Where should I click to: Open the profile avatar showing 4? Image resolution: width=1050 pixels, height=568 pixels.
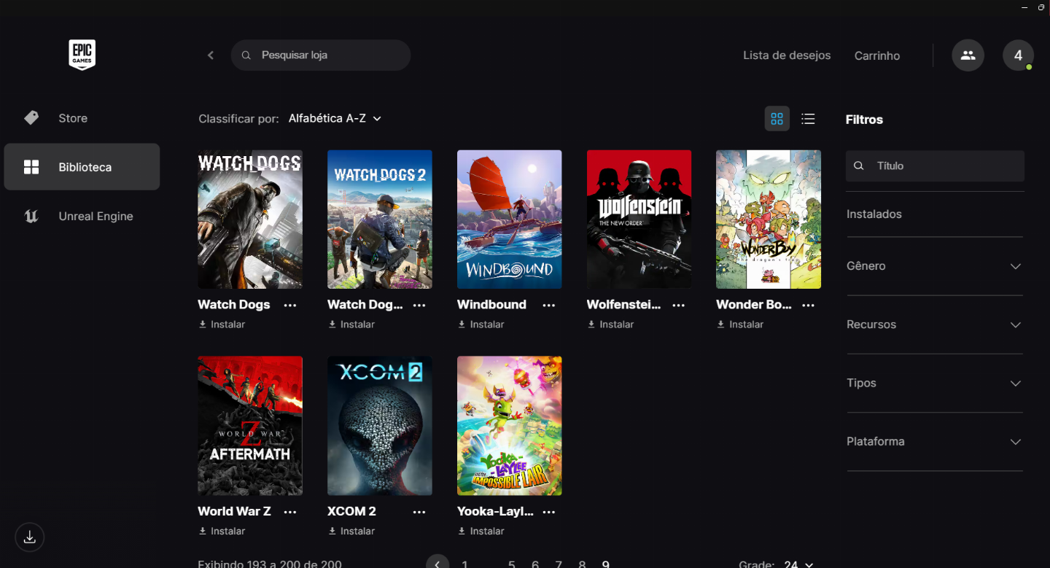pos(1018,55)
